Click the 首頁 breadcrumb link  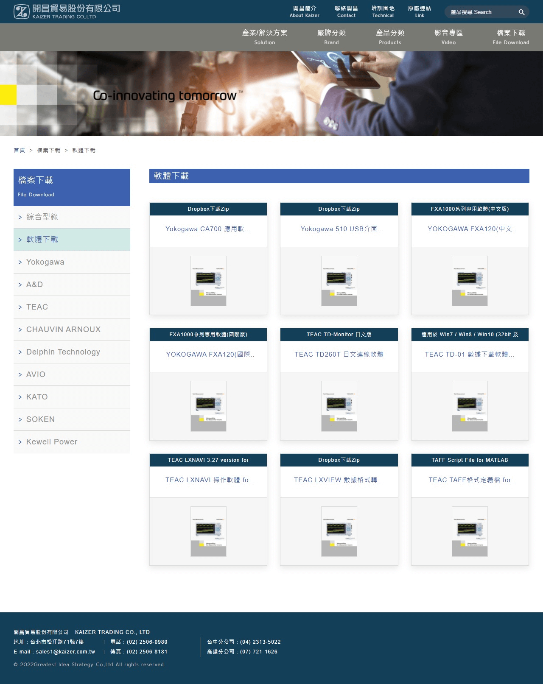pos(19,151)
